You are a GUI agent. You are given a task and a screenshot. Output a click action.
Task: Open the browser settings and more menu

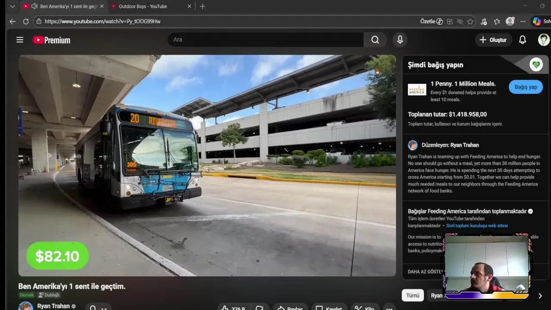tap(523, 22)
